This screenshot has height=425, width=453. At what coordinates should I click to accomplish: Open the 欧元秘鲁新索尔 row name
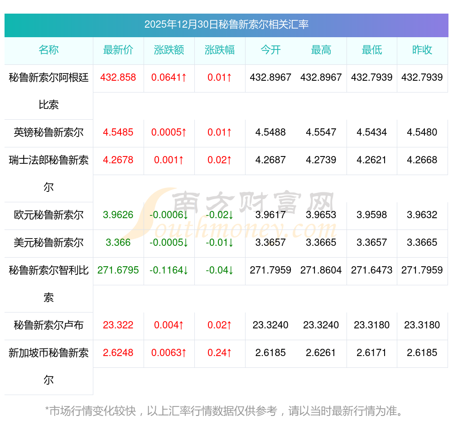point(48,215)
